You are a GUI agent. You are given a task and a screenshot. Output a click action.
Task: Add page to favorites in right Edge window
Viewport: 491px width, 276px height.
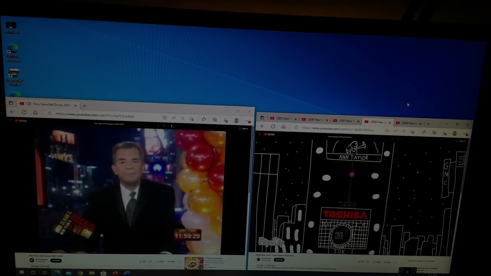(x=413, y=131)
